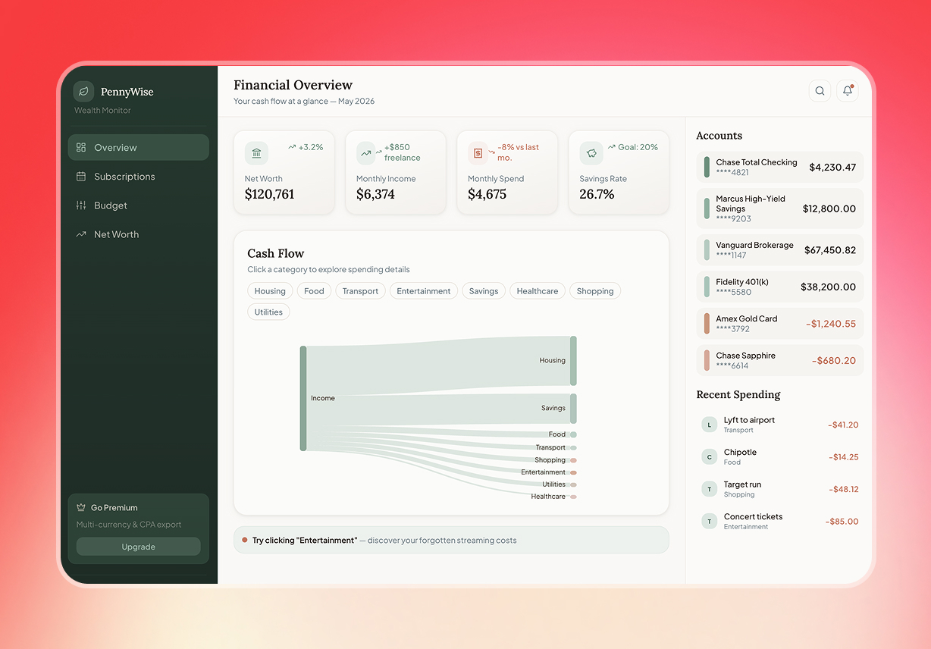Click the Upgrade button
Image resolution: width=931 pixels, height=649 pixels.
tap(139, 547)
